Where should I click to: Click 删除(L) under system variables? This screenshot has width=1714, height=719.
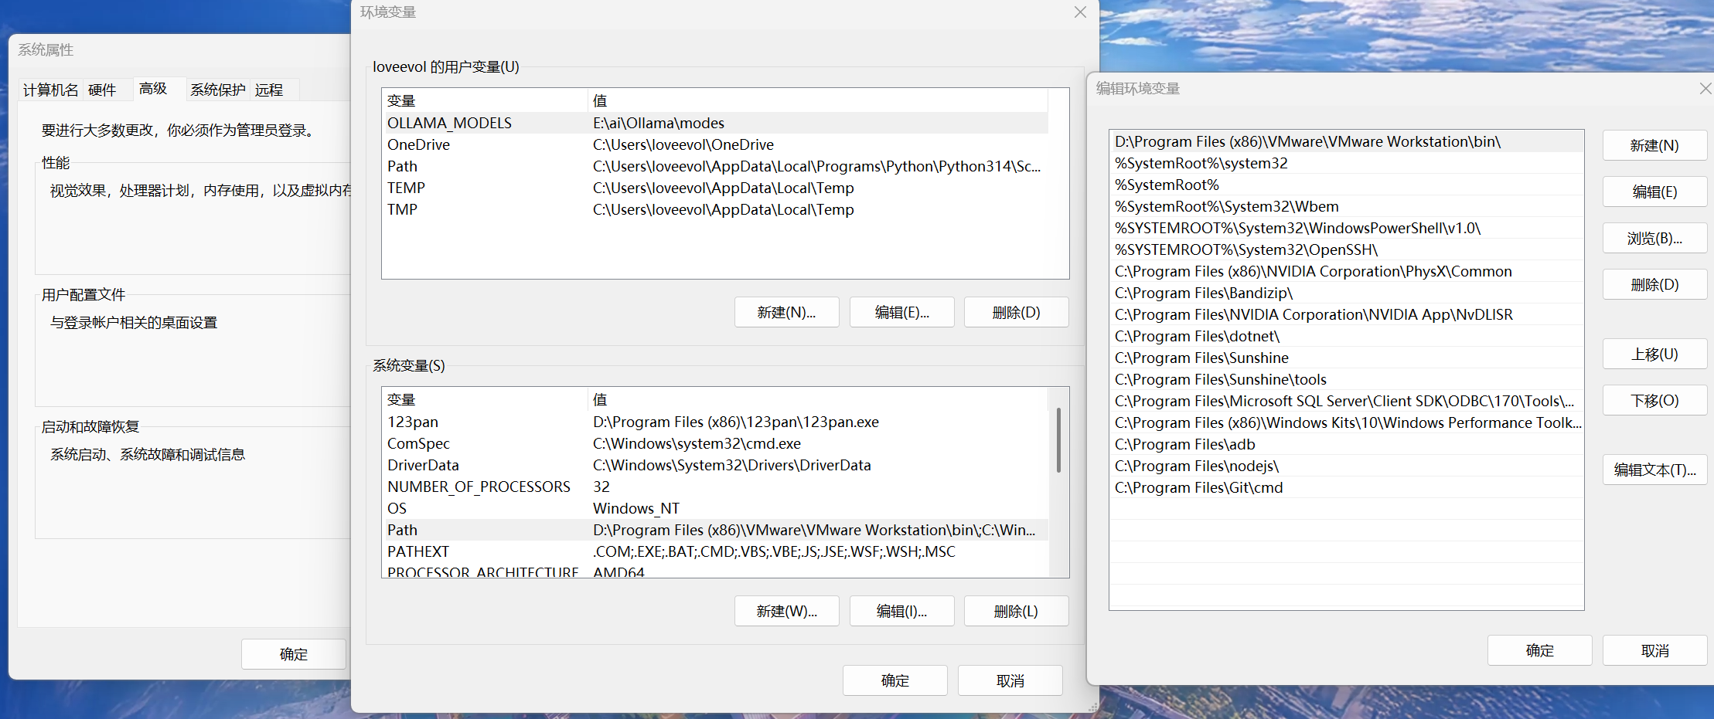[x=1017, y=612]
